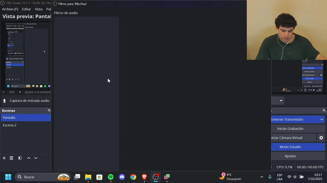Add a new scene with the plus icon
Viewport: 327px width, 183px height.
4,158
